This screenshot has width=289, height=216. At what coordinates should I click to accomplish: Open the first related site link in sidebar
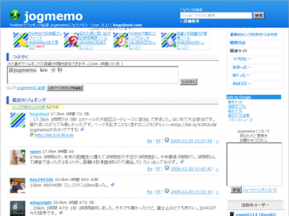tap(242, 59)
